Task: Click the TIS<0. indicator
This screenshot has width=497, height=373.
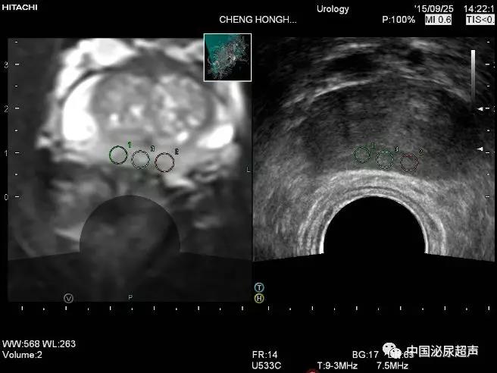Action: 480,20
